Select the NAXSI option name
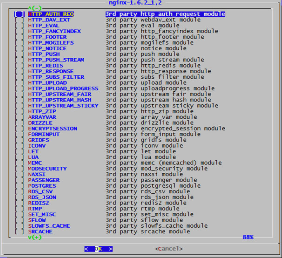Screen dimensions: 282x258 pyautogui.click(x=37, y=175)
